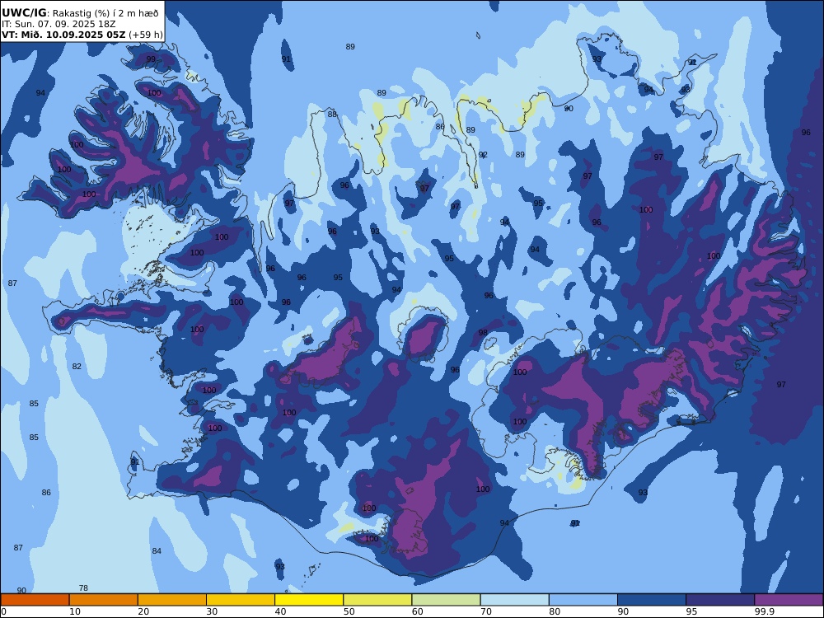Select the 30–40 golden legend color segment
824x618 pixels.
click(x=241, y=600)
